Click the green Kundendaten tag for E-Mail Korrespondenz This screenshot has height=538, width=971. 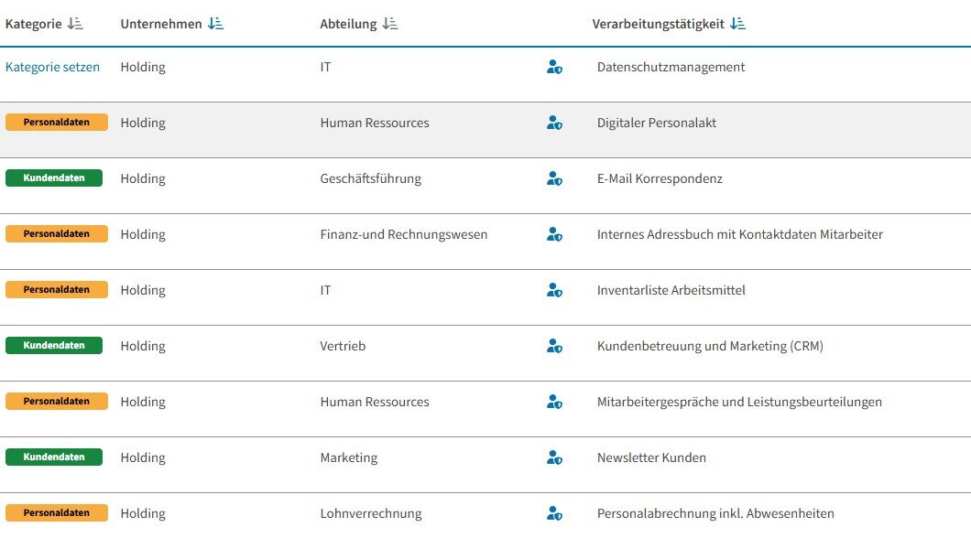[x=54, y=178]
